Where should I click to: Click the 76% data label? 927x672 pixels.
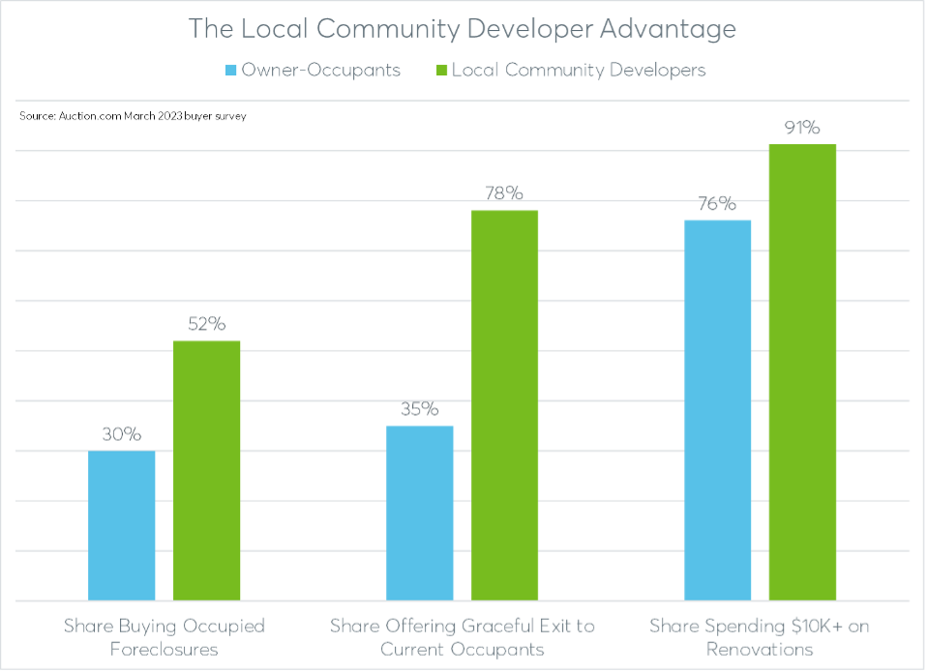(717, 203)
